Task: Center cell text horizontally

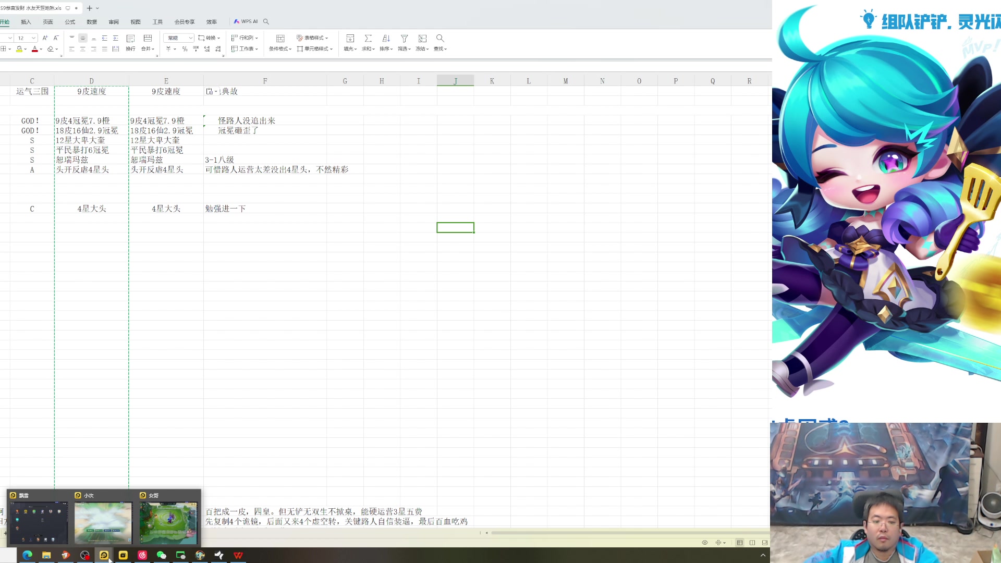Action: pyautogui.click(x=83, y=49)
